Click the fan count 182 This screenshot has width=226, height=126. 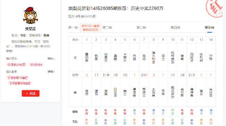click(x=23, y=35)
